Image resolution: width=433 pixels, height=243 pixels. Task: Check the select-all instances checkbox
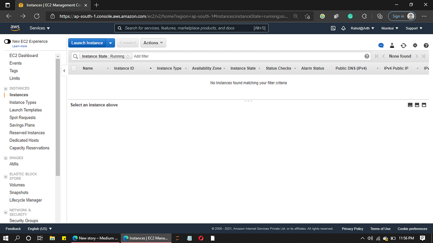coord(74,68)
